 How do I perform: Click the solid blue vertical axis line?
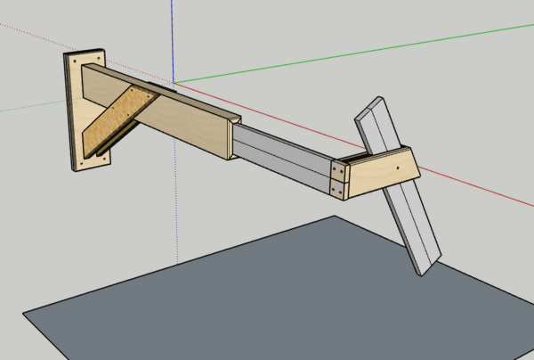175,36
